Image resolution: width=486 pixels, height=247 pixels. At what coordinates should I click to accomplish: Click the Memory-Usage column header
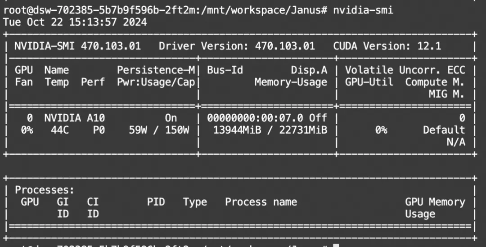coord(291,82)
